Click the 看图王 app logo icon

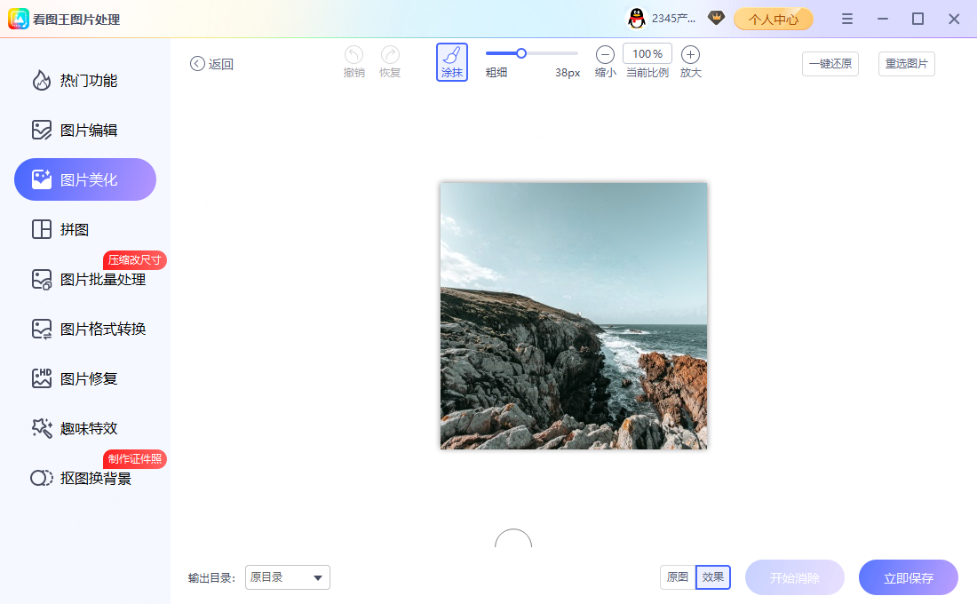pyautogui.click(x=19, y=19)
